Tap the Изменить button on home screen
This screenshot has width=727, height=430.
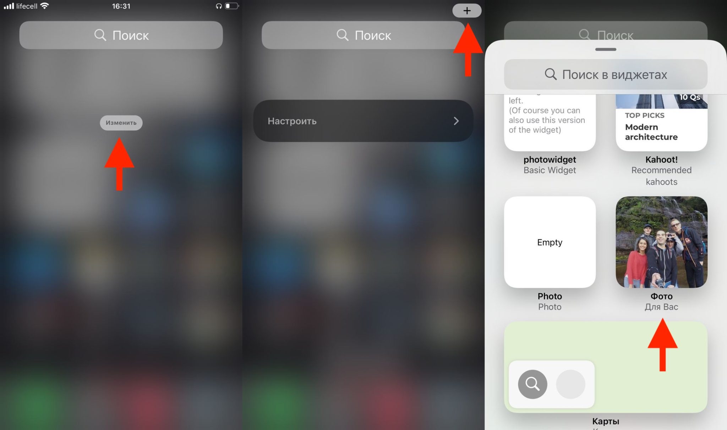point(120,122)
